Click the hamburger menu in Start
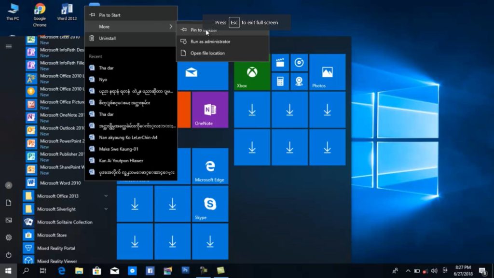The width and height of the screenshot is (494, 278). click(9, 46)
